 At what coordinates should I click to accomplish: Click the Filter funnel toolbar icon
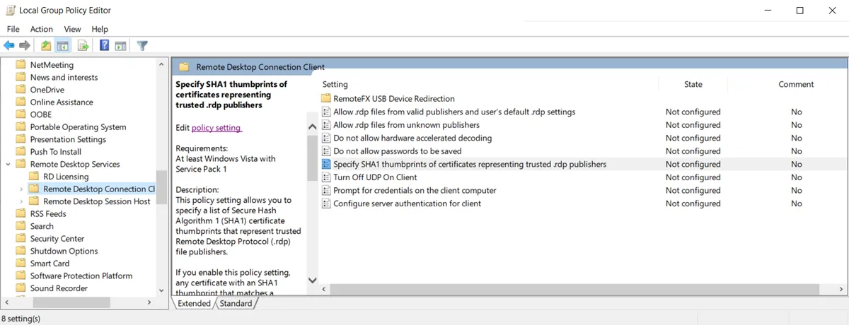pos(142,46)
